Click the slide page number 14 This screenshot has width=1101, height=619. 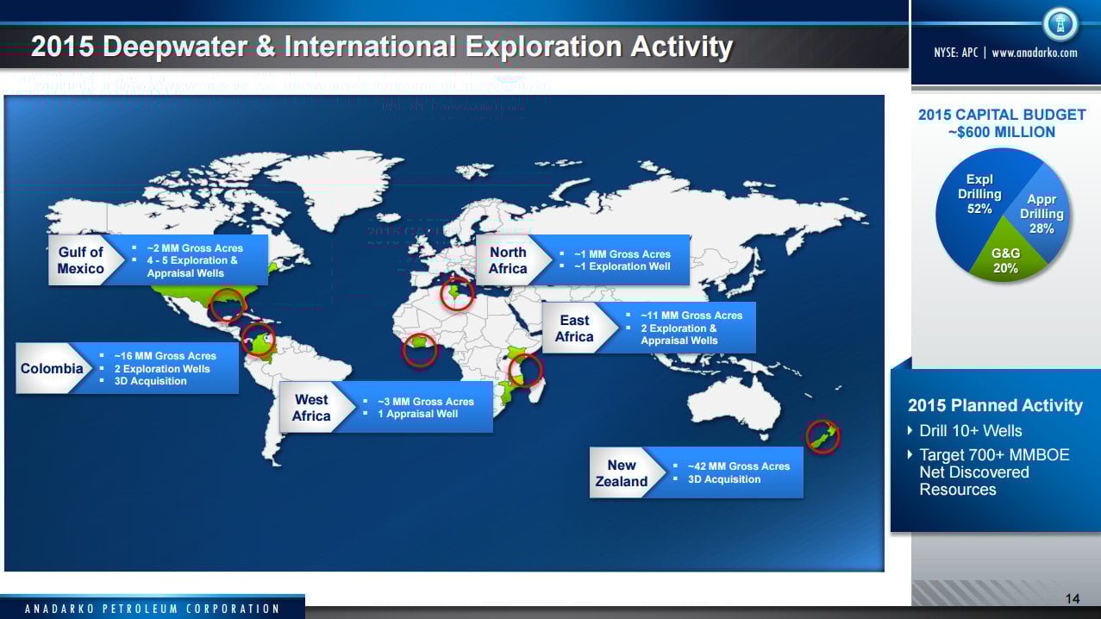coord(1073,599)
